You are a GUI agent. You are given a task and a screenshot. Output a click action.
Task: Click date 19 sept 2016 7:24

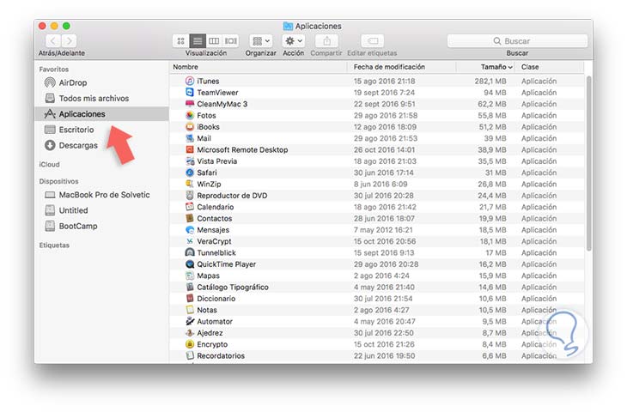click(384, 93)
